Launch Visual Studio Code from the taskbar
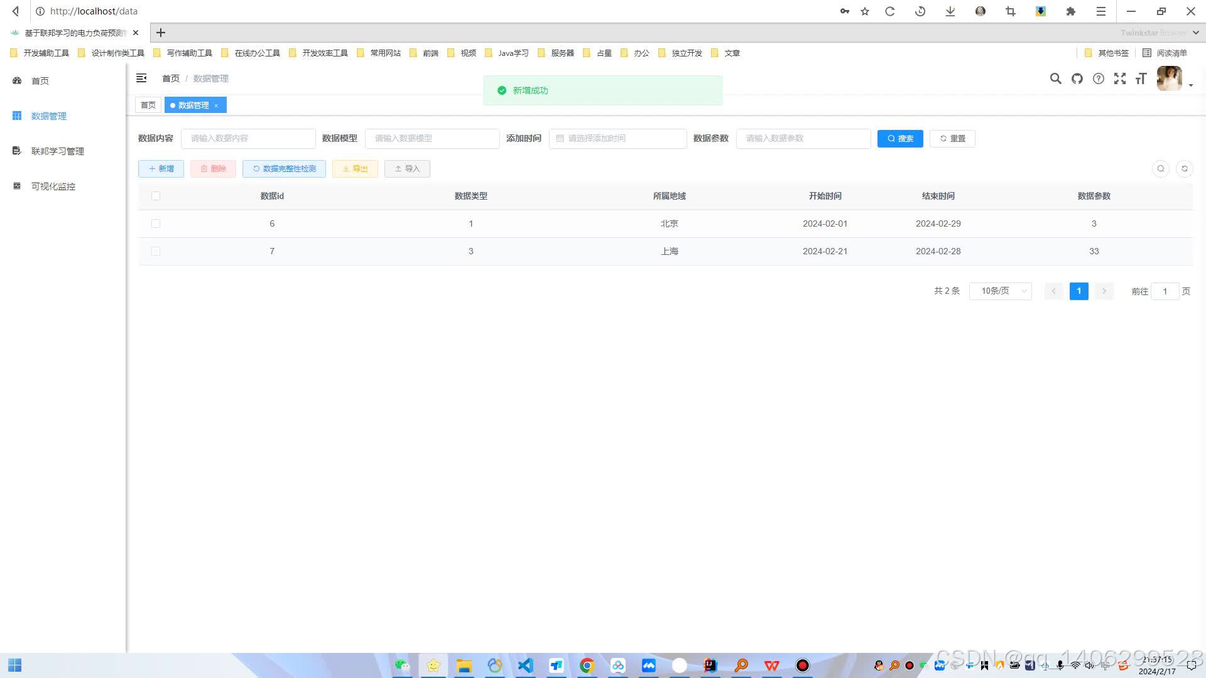The height and width of the screenshot is (678, 1206). click(525, 665)
